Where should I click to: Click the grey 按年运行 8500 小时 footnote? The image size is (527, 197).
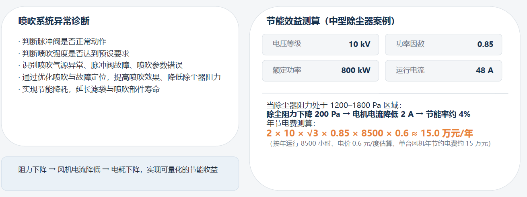(380, 143)
